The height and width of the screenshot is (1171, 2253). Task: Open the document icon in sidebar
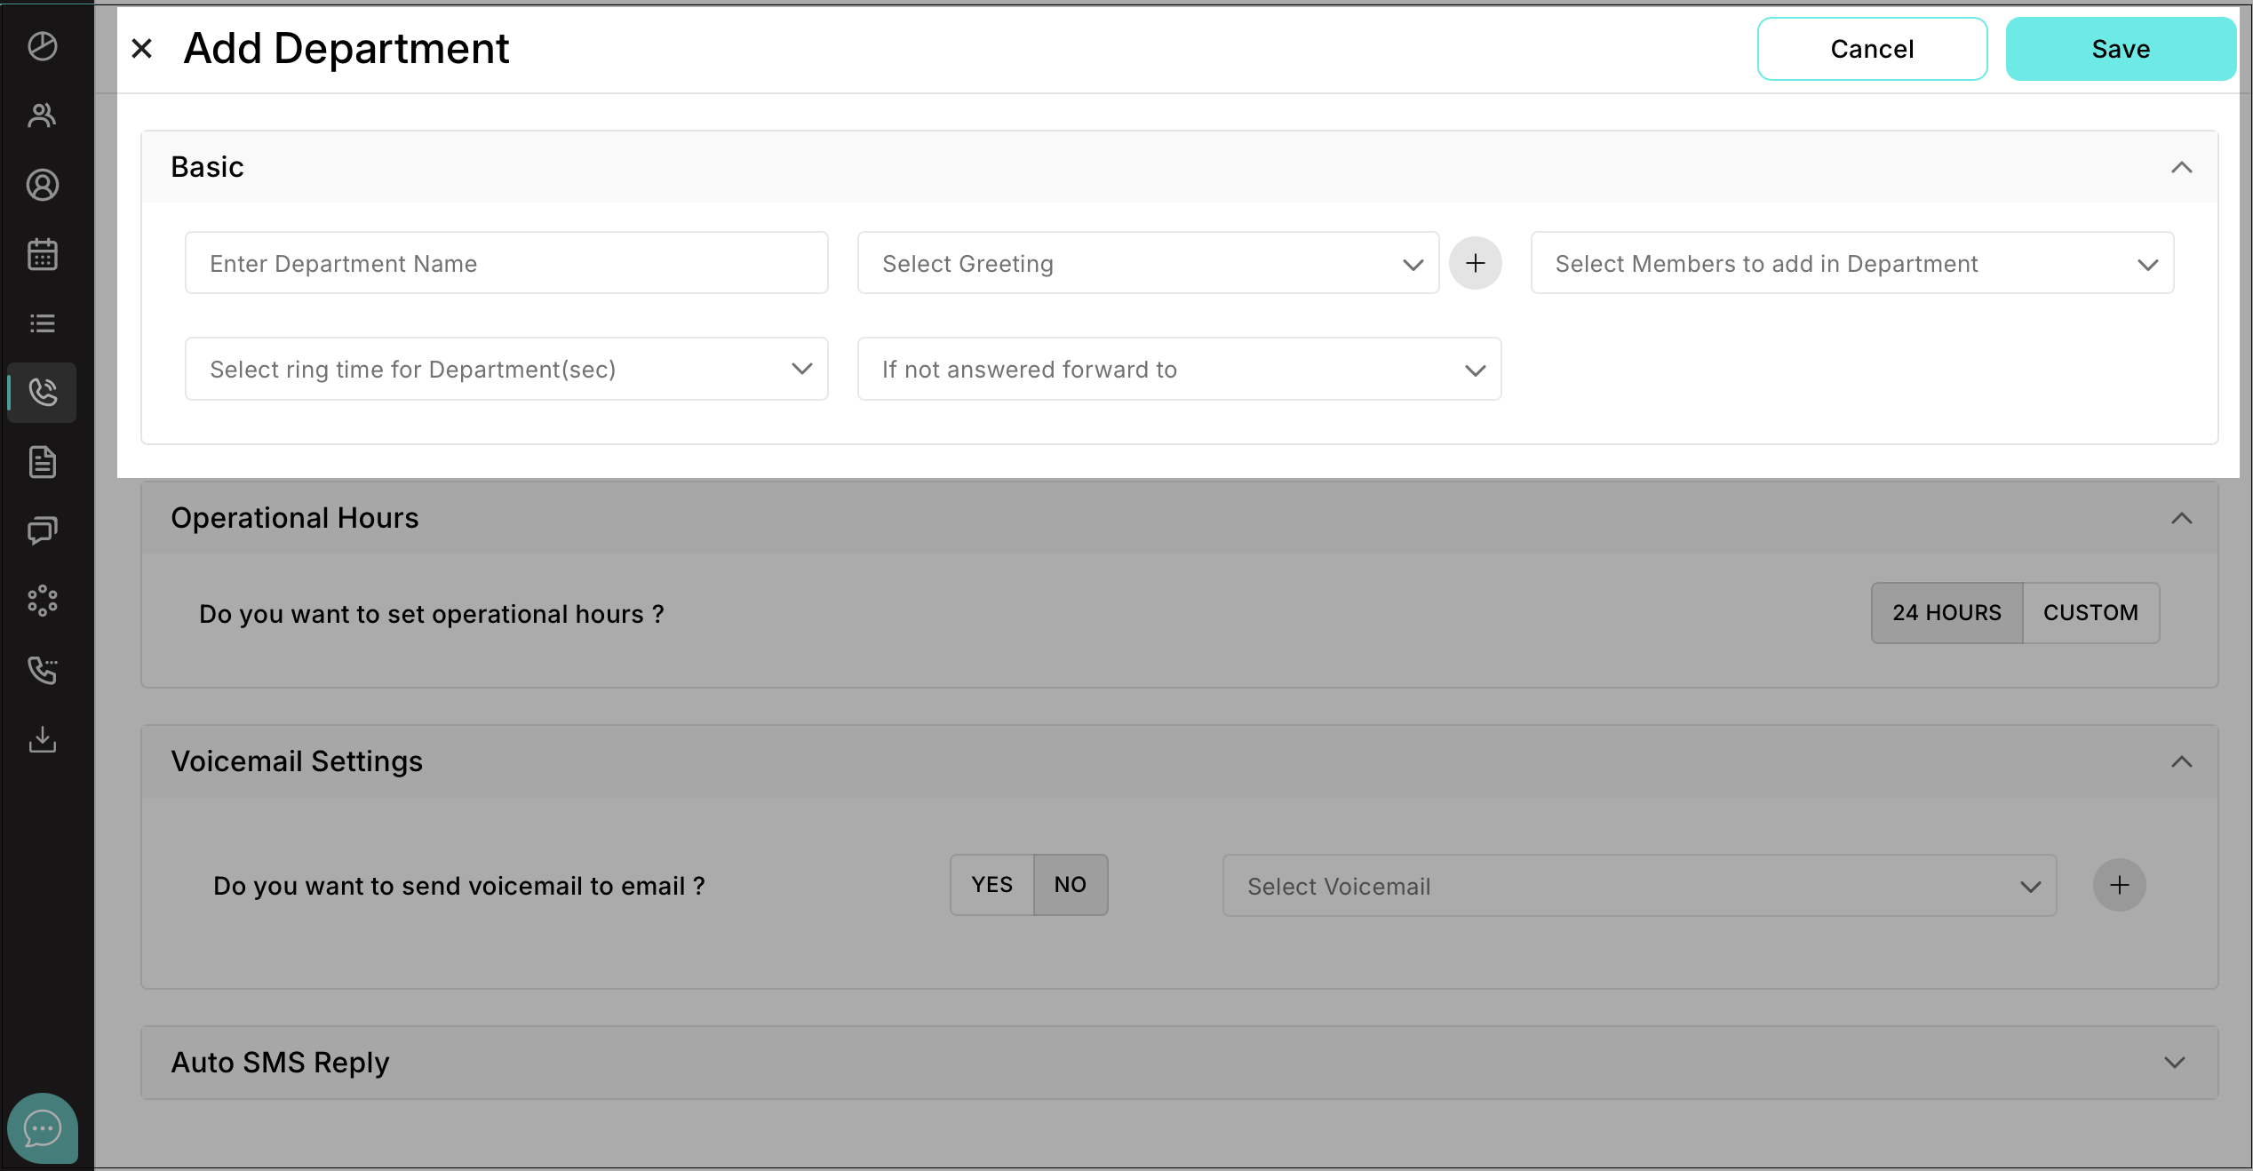tap(43, 462)
